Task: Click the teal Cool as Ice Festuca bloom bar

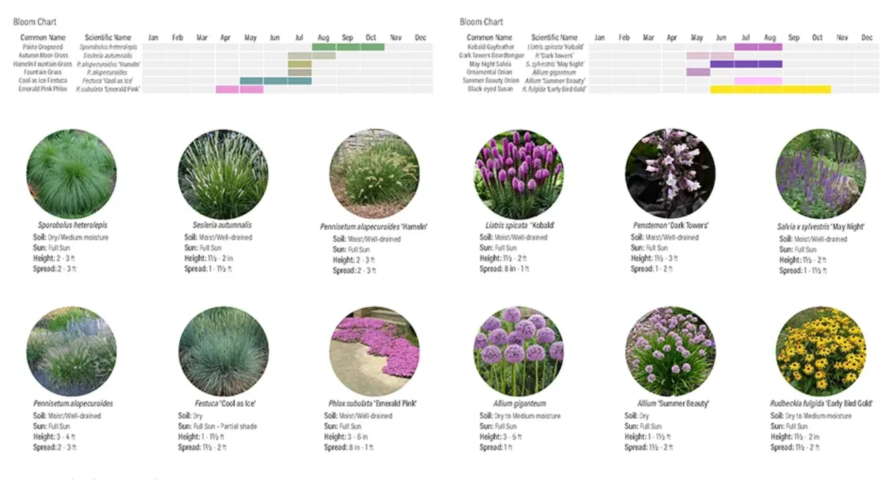Action: pos(276,81)
